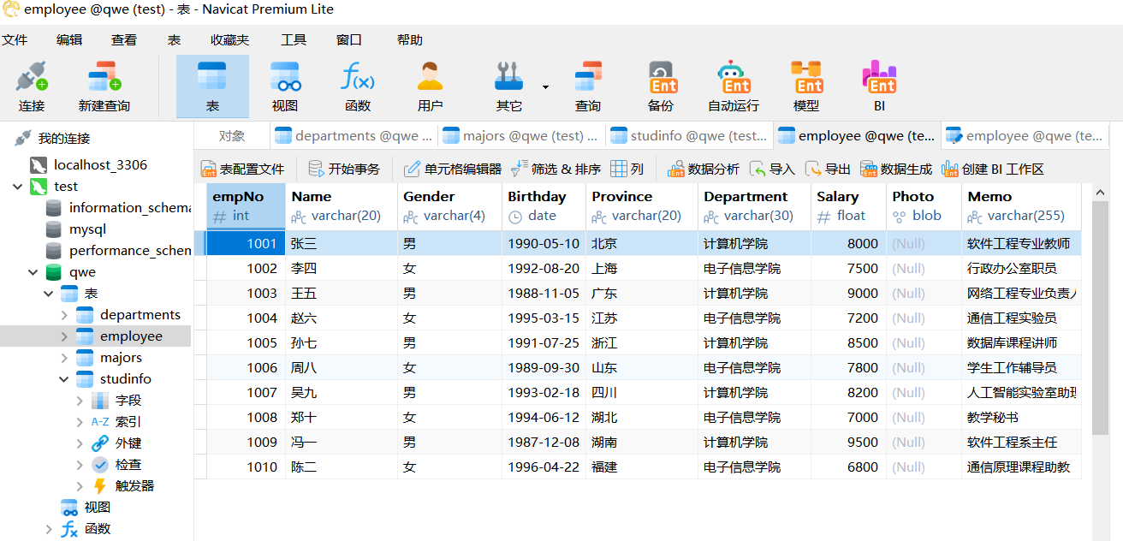Open the 自动运行 automation toolbar icon
Viewport: 1123px width, 541px height.
tap(734, 86)
